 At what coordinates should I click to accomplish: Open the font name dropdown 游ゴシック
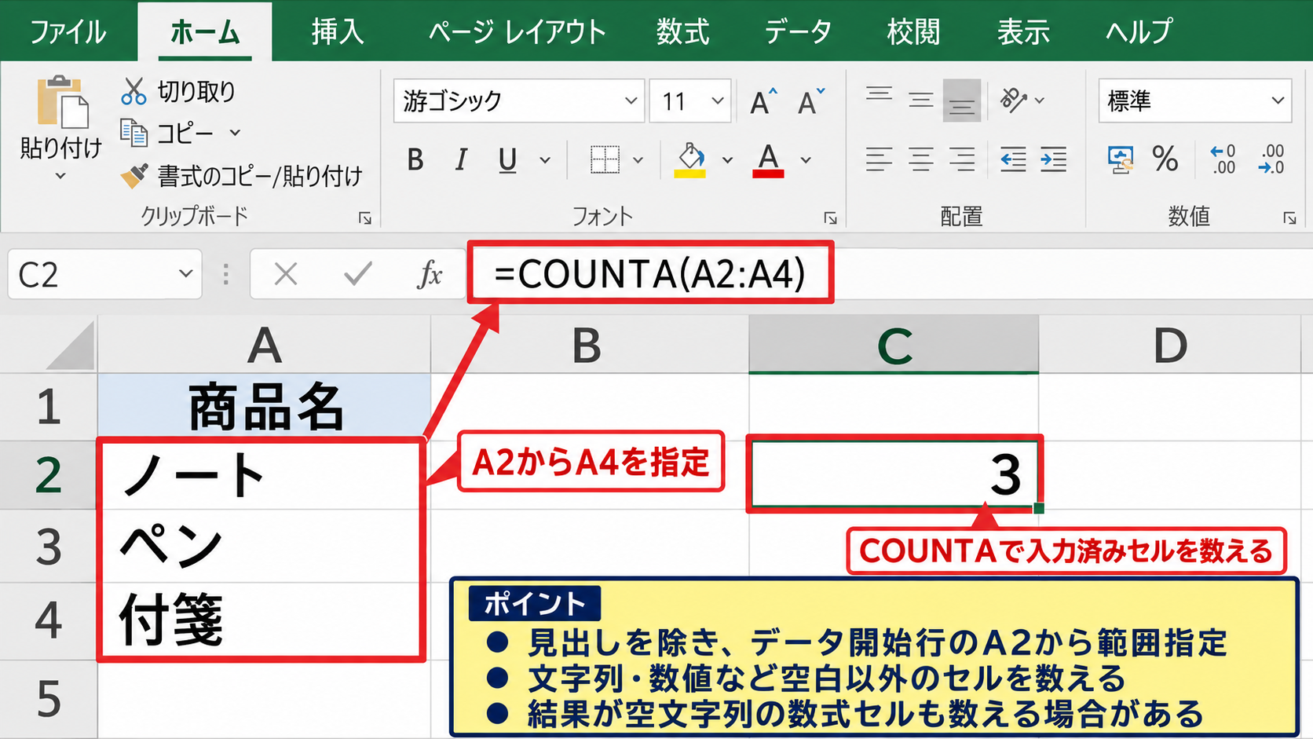coord(631,101)
